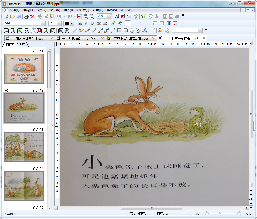Expand the font size 18 dropdown
This screenshot has height=219, width=257.
[59, 23]
